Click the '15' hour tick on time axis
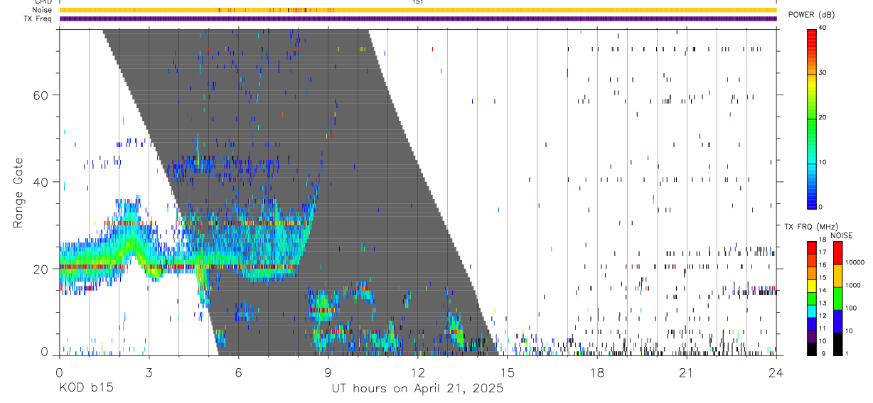 [x=507, y=373]
